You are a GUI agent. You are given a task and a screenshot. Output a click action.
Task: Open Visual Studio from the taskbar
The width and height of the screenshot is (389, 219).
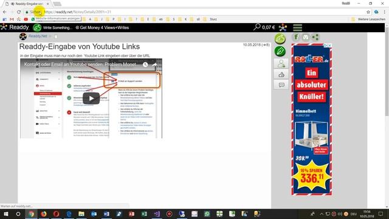point(157,214)
